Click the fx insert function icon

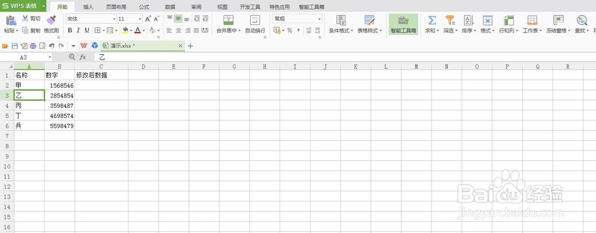tap(83, 57)
